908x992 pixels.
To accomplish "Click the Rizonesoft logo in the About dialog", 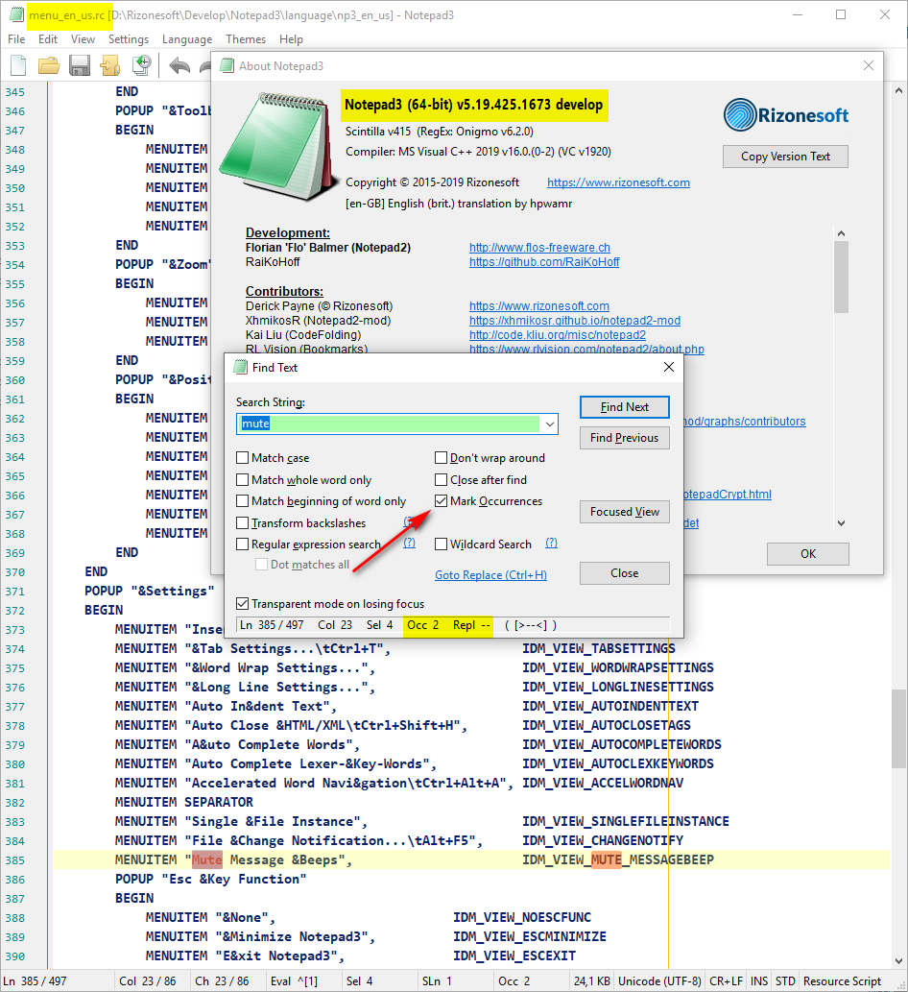I will pyautogui.click(x=785, y=113).
